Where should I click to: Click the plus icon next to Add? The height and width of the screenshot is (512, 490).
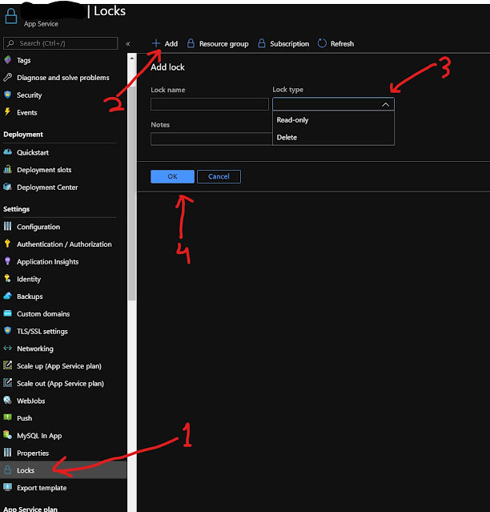pyautogui.click(x=156, y=43)
